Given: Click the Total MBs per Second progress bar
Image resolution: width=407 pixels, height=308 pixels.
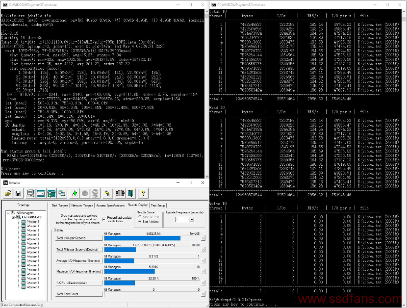Looking at the screenshot, I should [x=152, y=250].
